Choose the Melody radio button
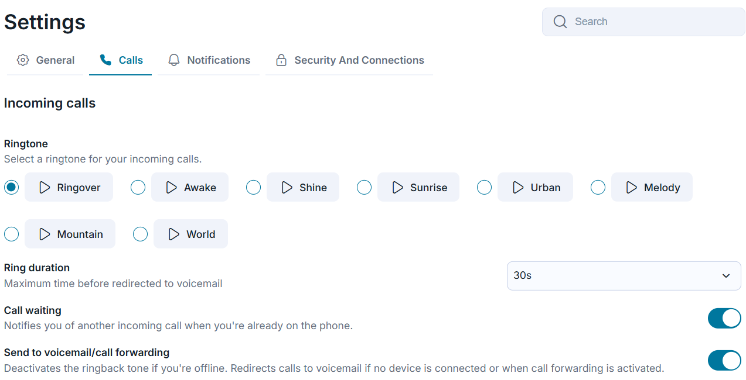The width and height of the screenshot is (746, 380). click(x=598, y=187)
